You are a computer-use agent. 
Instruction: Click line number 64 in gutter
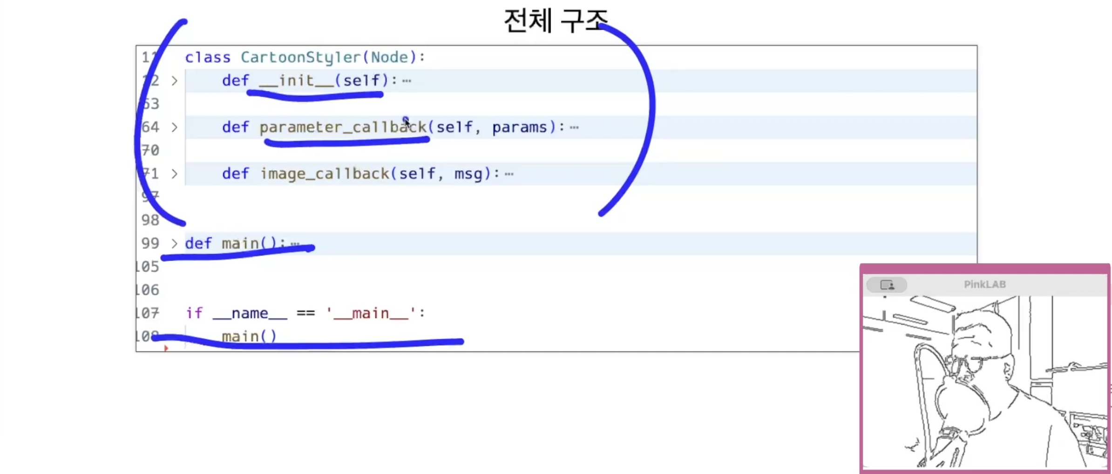(150, 127)
